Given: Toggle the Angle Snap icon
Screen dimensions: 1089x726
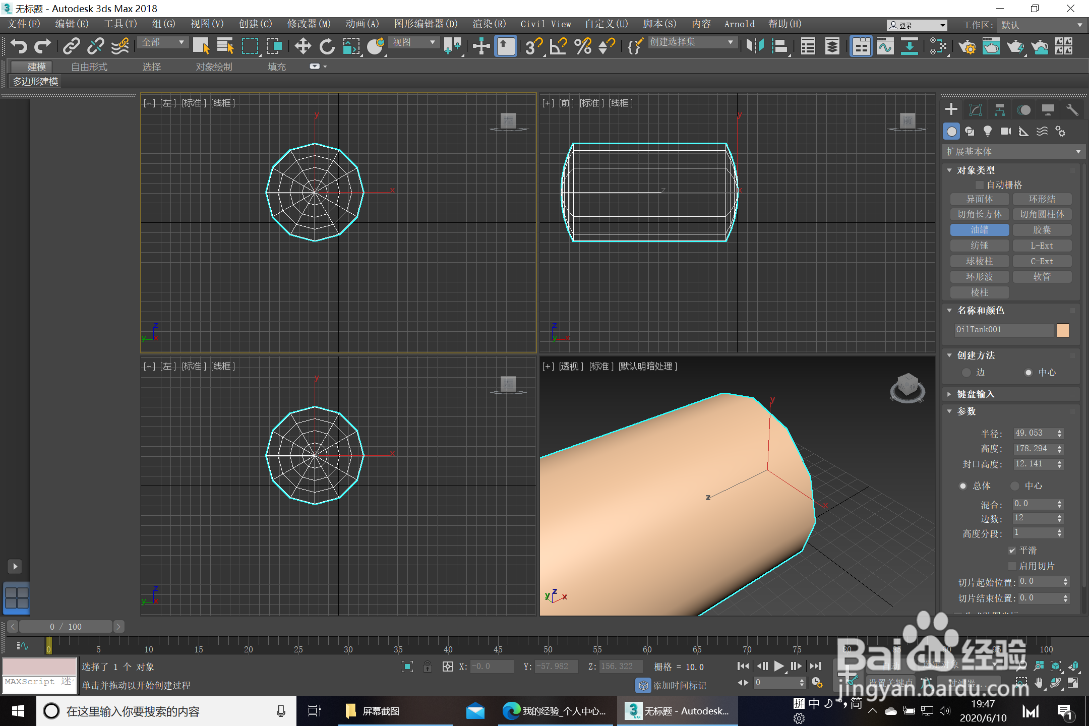Looking at the screenshot, I should click(x=558, y=46).
